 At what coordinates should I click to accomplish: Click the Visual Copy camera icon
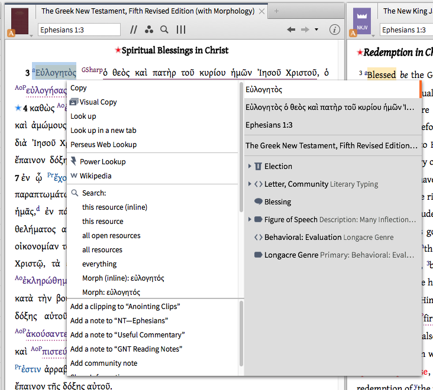pyautogui.click(x=74, y=102)
